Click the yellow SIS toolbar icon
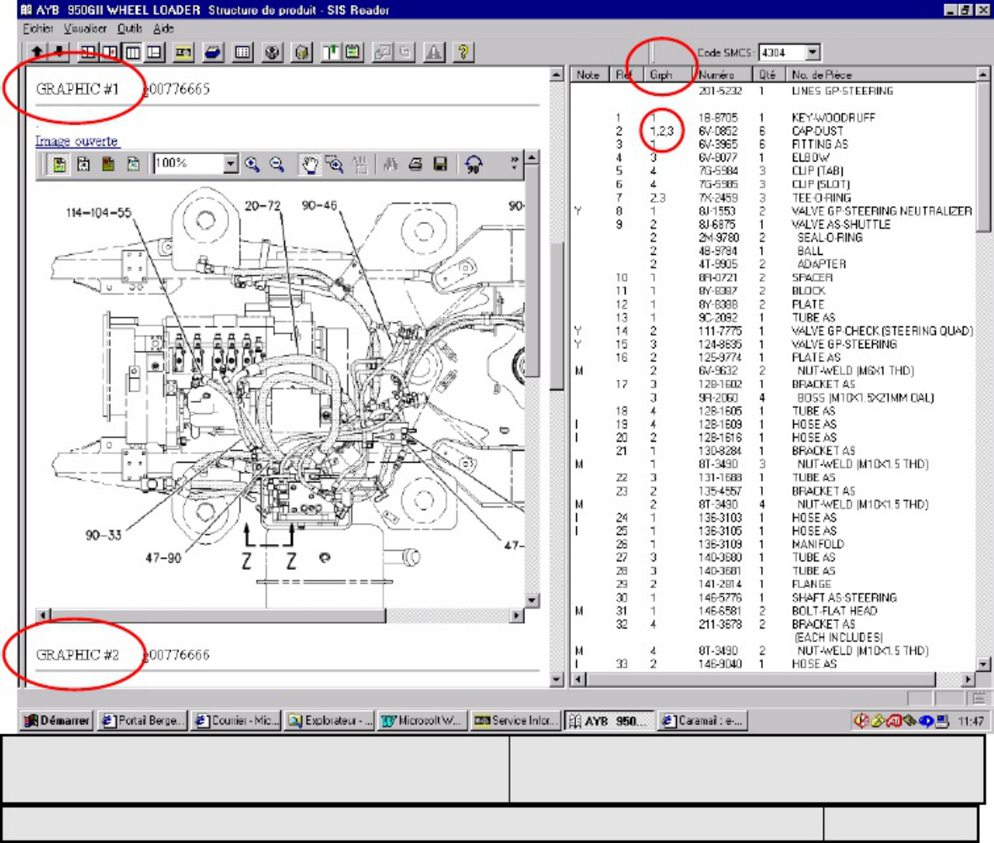The height and width of the screenshot is (843, 994). 183,52
